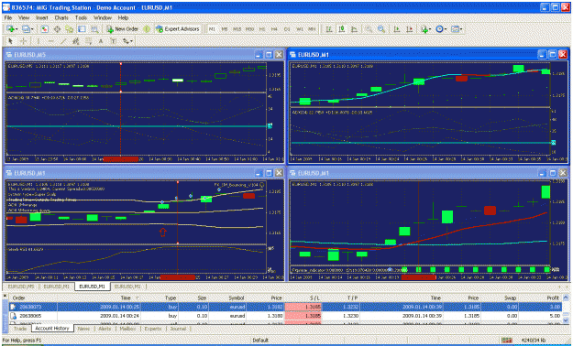
Task: Open the Data Window crosshair-target icon
Action: [x=57, y=29]
